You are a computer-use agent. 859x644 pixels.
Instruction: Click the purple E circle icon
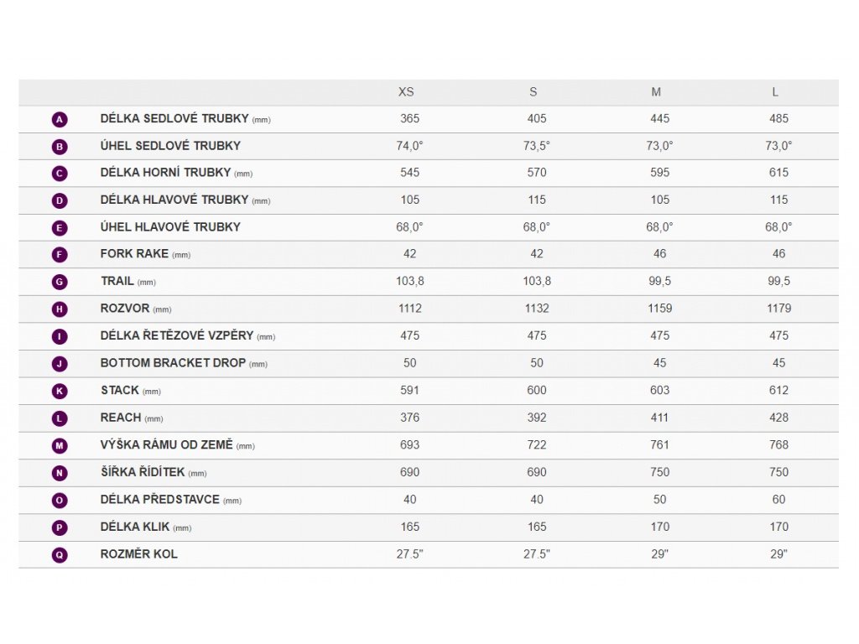60,228
